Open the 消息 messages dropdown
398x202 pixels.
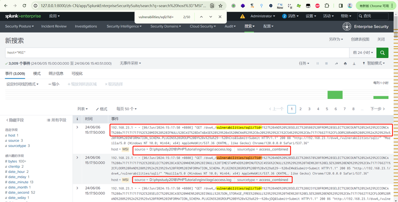[290, 16]
